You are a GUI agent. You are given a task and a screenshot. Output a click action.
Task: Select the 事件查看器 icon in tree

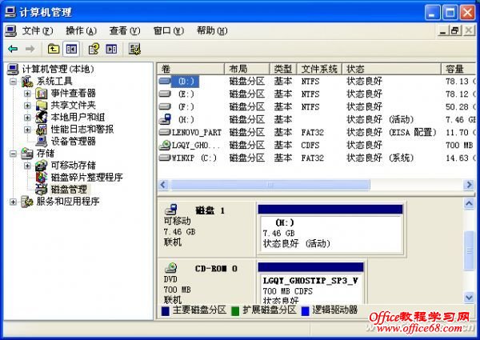42,93
